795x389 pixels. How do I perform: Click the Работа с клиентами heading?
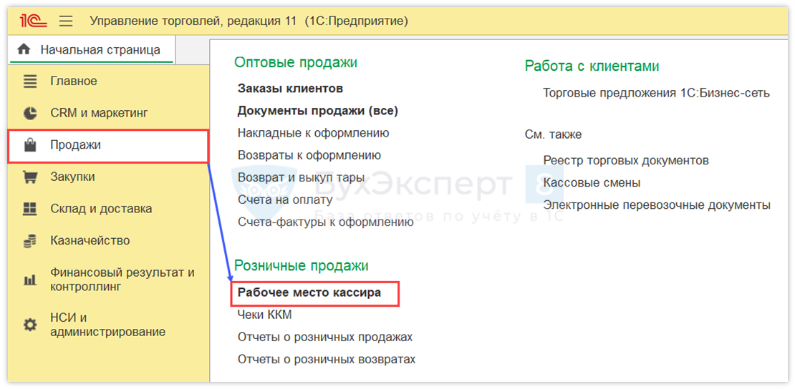click(592, 67)
